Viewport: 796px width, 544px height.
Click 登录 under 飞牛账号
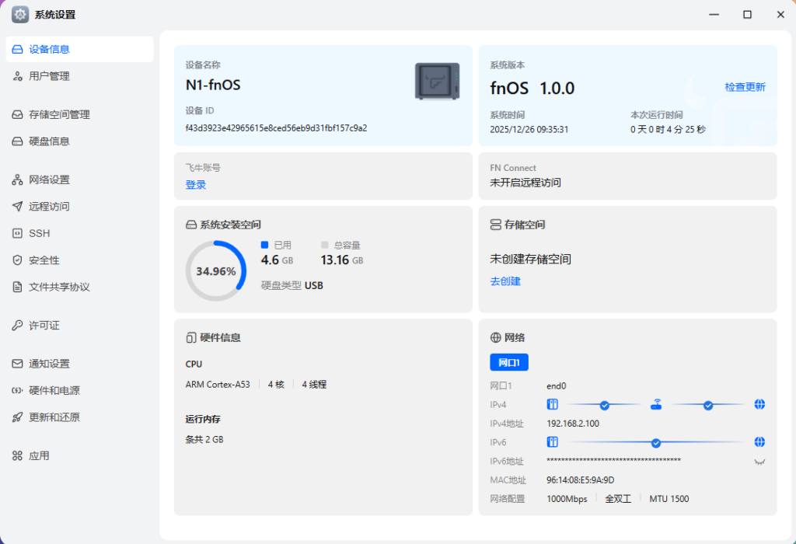click(196, 184)
